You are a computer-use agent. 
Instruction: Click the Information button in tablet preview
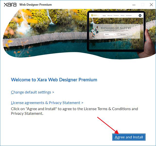coord(123,34)
